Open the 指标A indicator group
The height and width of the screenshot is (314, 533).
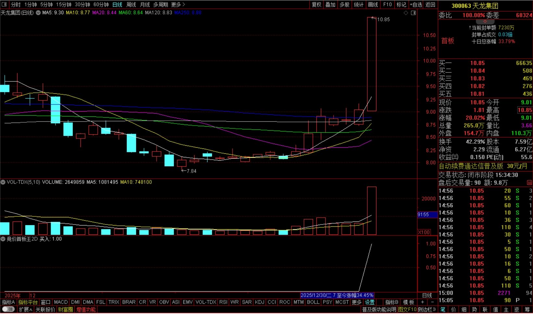pyautogui.click(x=8, y=302)
